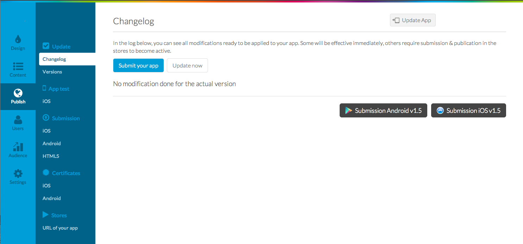Image resolution: width=523 pixels, height=244 pixels.
Task: Click the Submit your app button
Action: tap(138, 65)
